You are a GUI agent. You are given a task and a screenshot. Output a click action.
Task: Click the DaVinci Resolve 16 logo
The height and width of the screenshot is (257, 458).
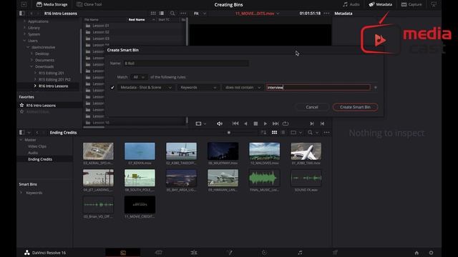[x=27, y=253]
